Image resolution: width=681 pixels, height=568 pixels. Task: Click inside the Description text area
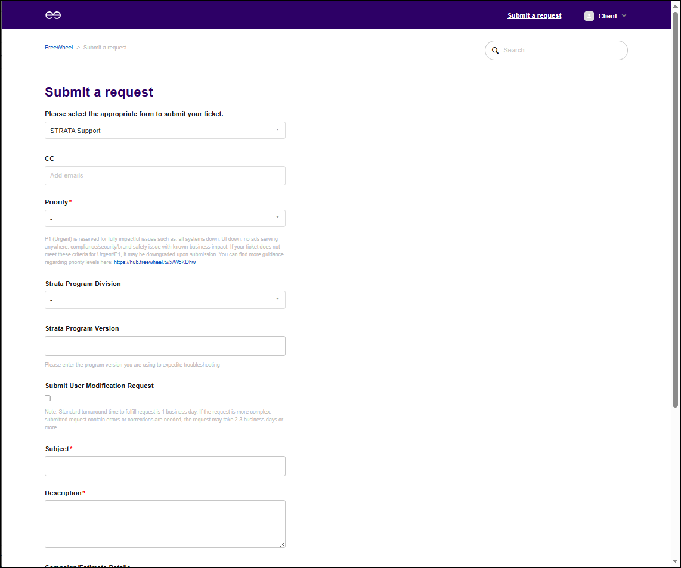click(x=165, y=524)
